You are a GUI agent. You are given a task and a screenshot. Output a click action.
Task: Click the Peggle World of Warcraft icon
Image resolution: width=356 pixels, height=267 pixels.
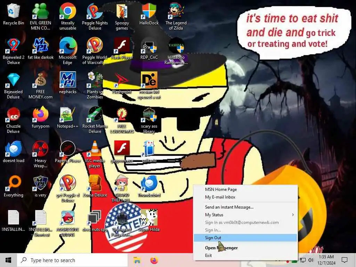point(95,51)
